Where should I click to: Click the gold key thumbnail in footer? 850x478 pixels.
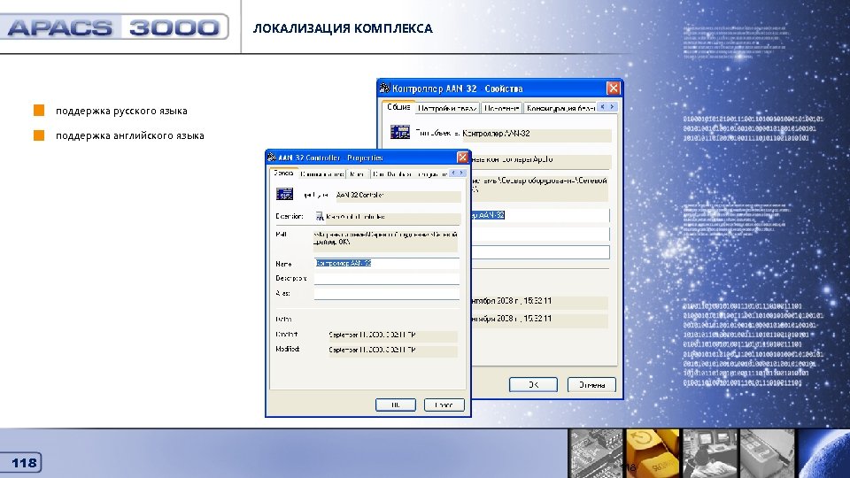tap(653, 453)
